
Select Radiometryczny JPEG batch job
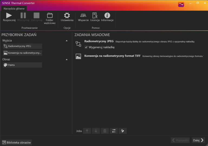pyautogui.click(x=99, y=42)
